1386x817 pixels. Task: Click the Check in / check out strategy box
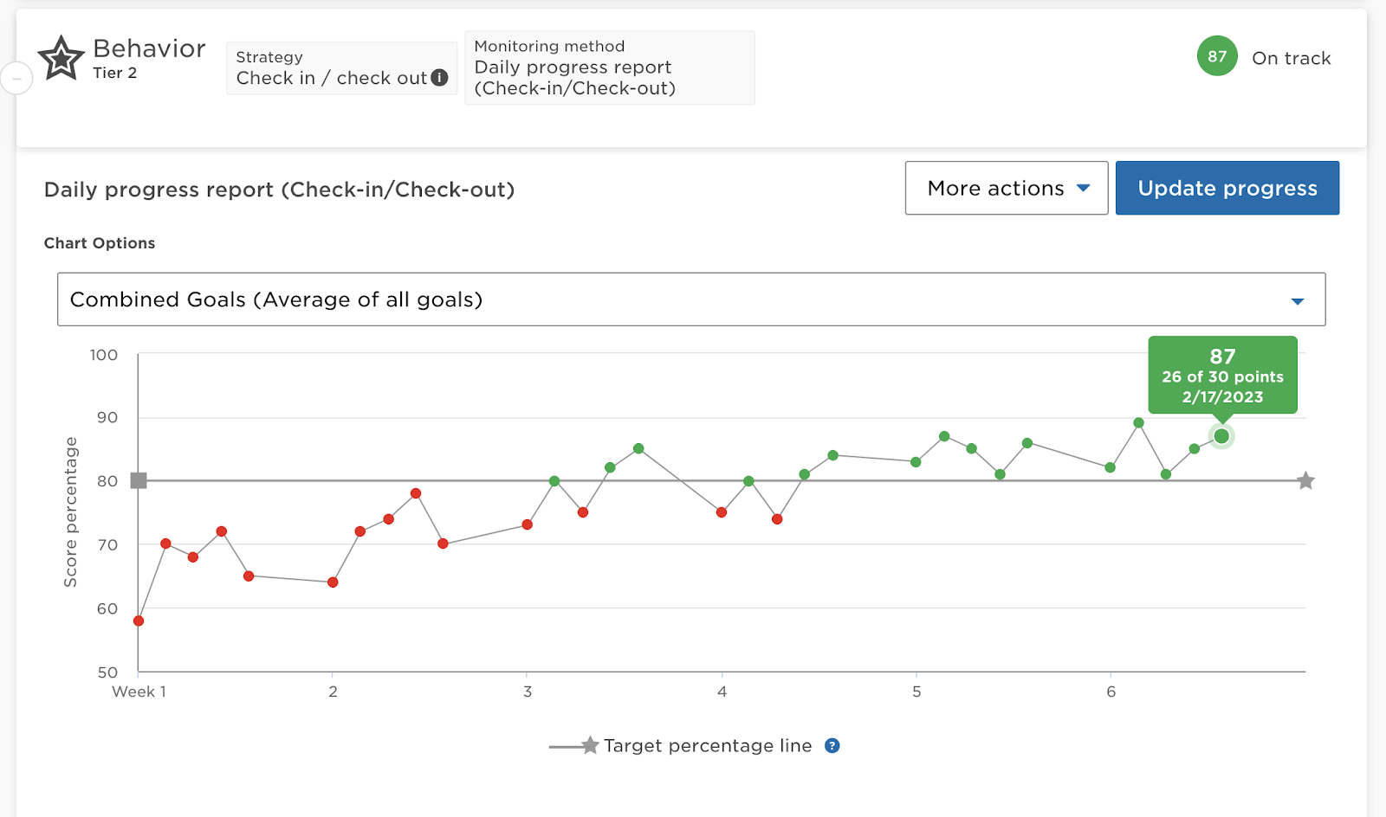coord(341,68)
